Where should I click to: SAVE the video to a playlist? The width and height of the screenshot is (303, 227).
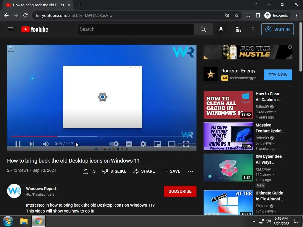(x=171, y=171)
